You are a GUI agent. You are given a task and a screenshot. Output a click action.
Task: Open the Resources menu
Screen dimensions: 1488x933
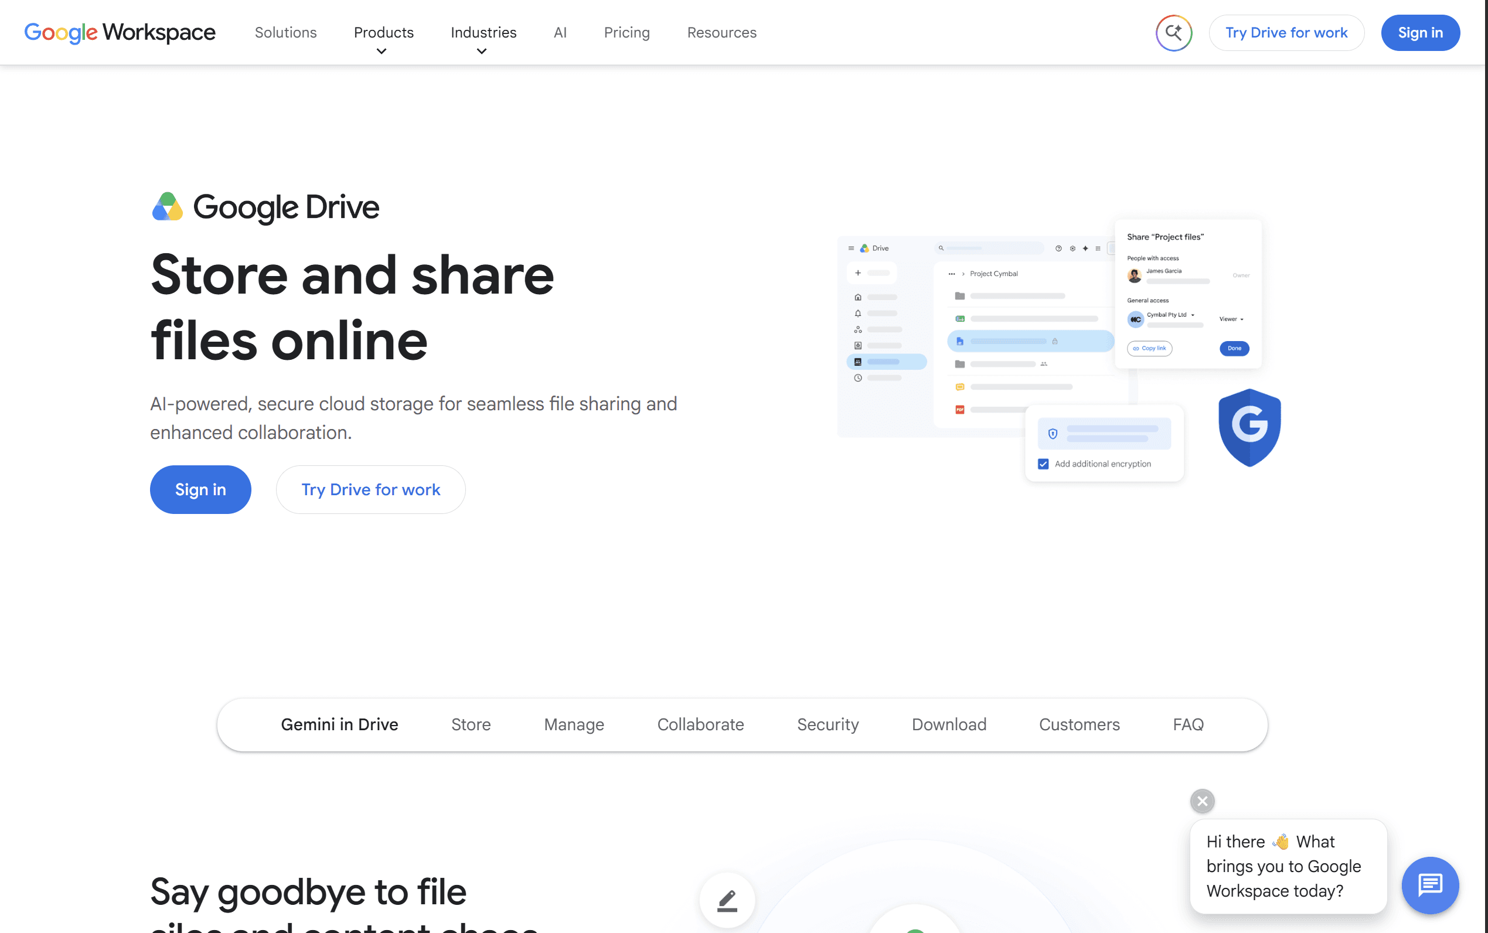click(722, 32)
